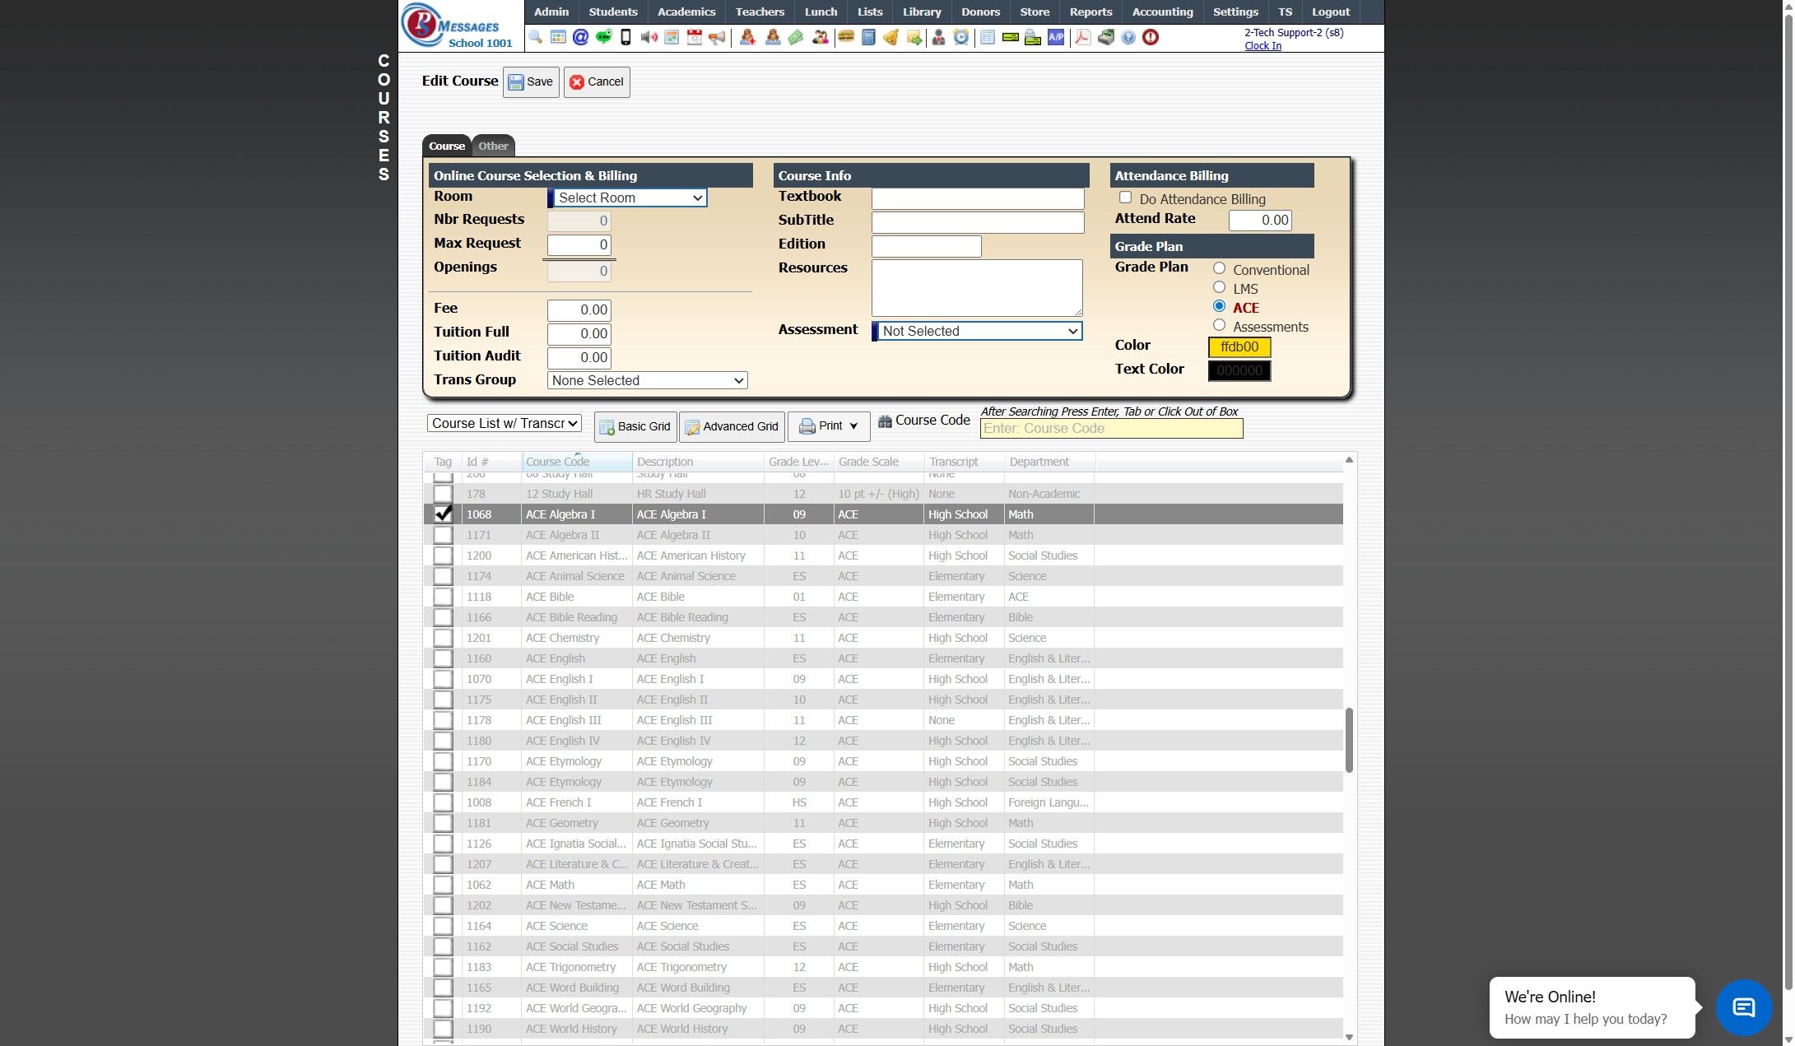Click the magnifying glass search icon
The height and width of the screenshot is (1046, 1795).
click(535, 37)
